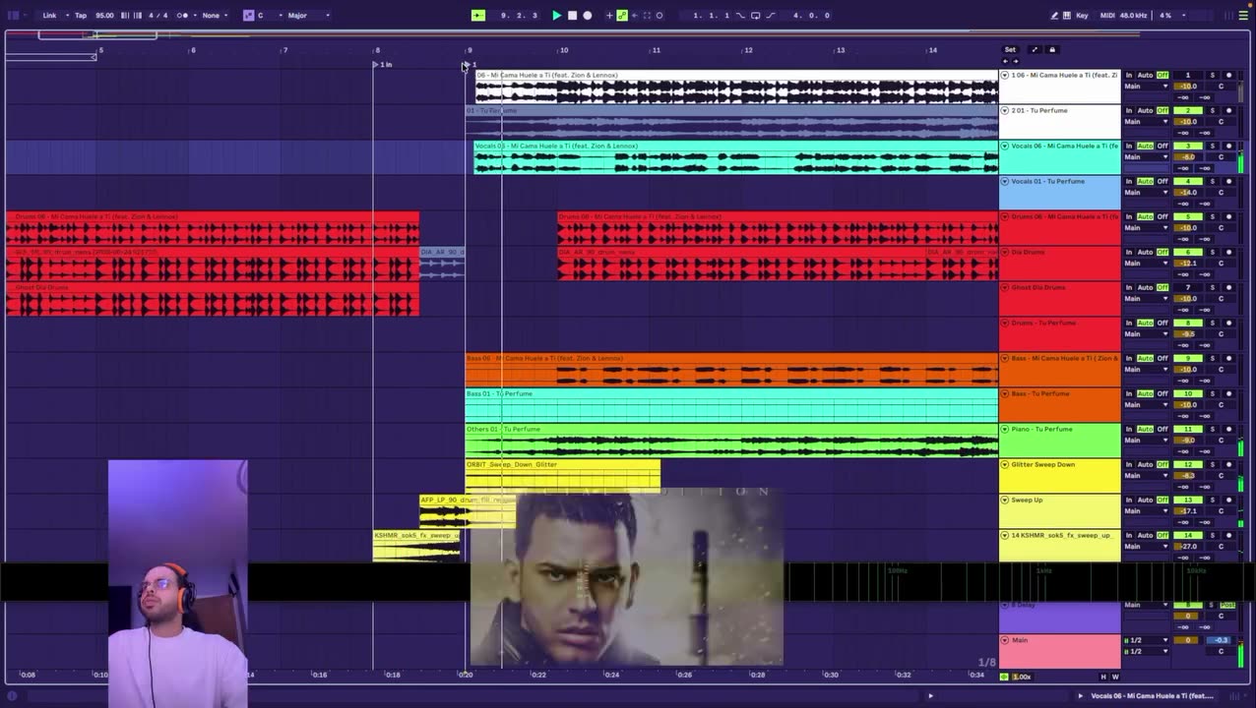
Task: Collapse the Vocals 01 - Tu Perfume track
Action: (x=1005, y=181)
